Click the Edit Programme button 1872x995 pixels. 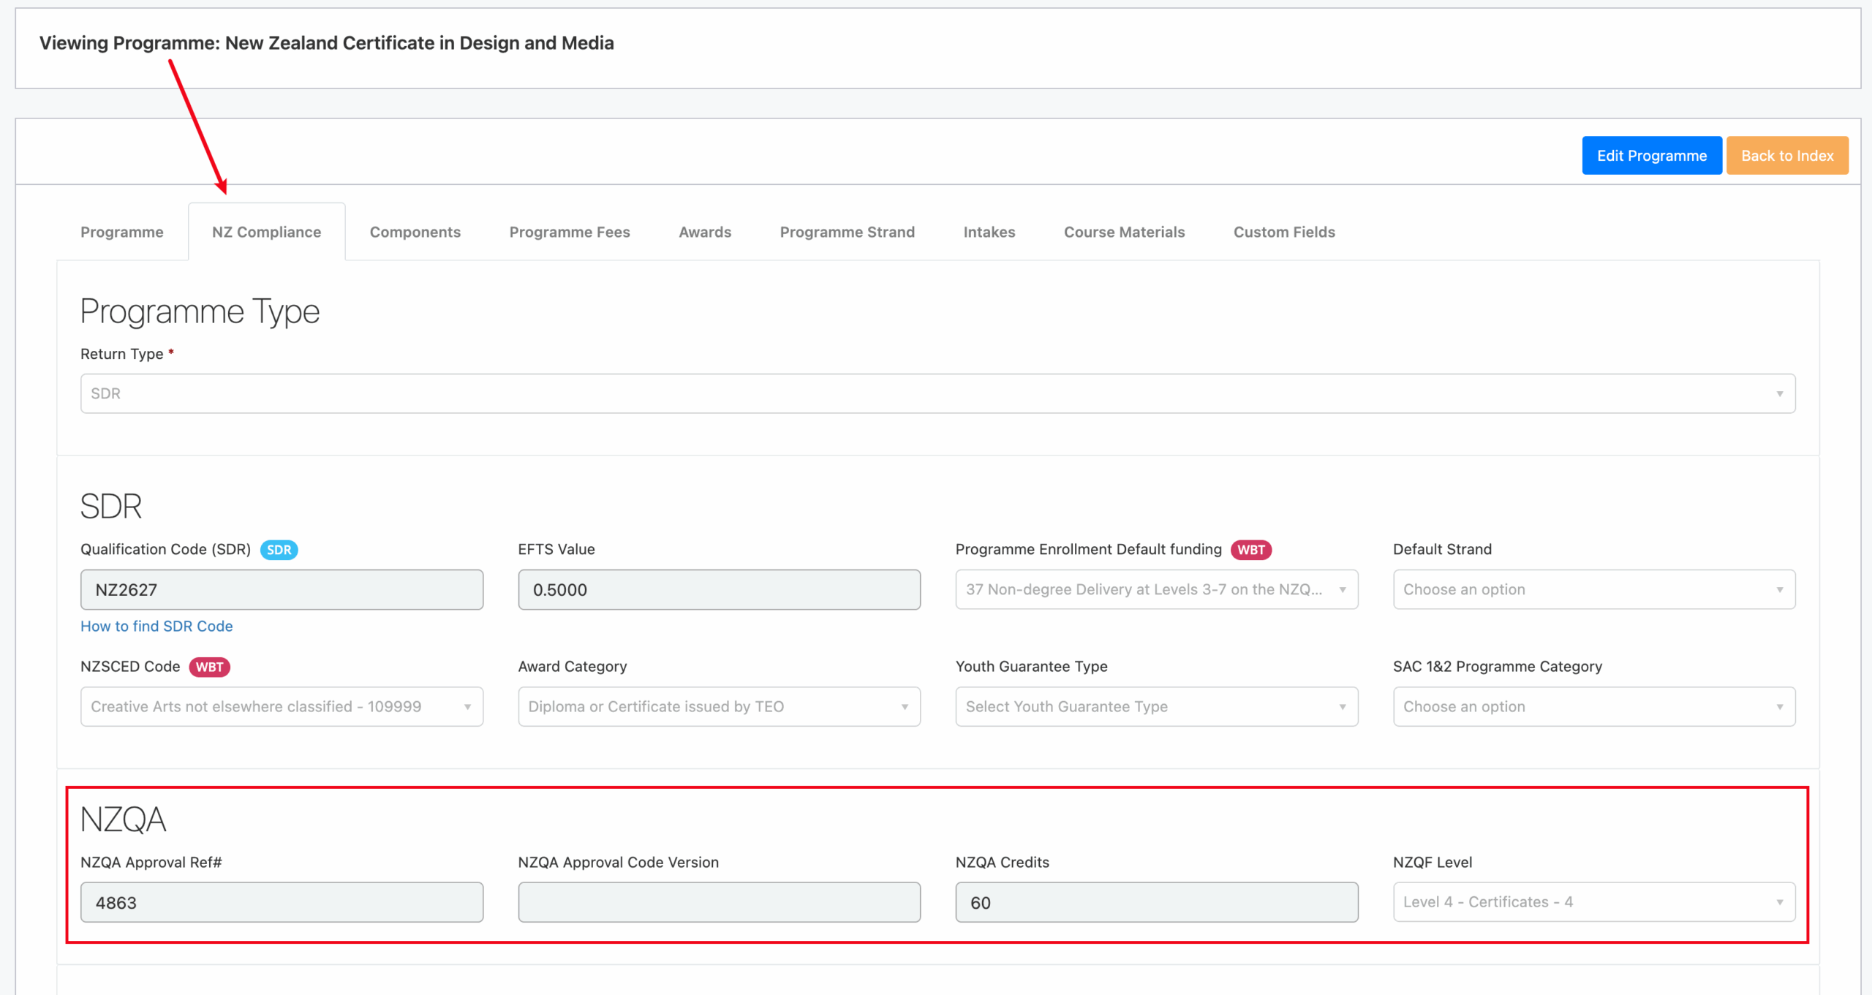(x=1651, y=156)
